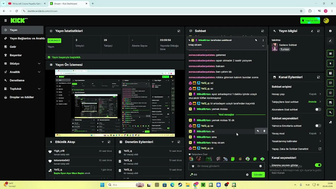The image size is (336, 189).
Task: Insert the green halo emote
Action: click(233, 159)
